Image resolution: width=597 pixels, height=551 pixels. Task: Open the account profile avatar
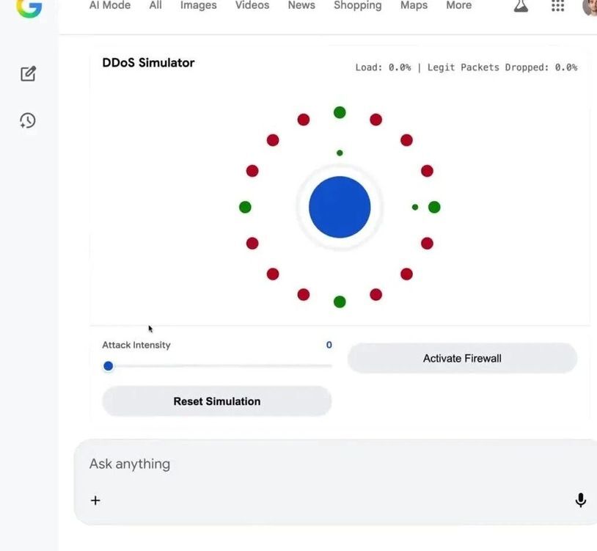click(590, 7)
